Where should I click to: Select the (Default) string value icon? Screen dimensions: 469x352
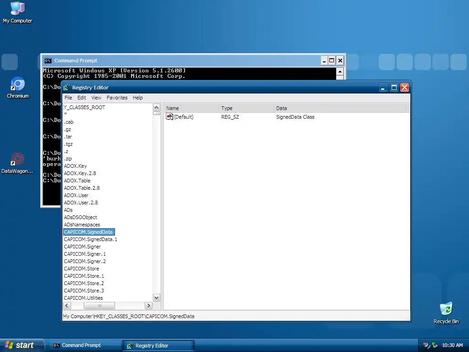(169, 116)
